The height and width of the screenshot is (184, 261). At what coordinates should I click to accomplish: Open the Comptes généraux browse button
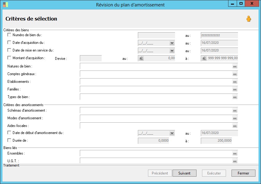pyautogui.click(x=235, y=74)
